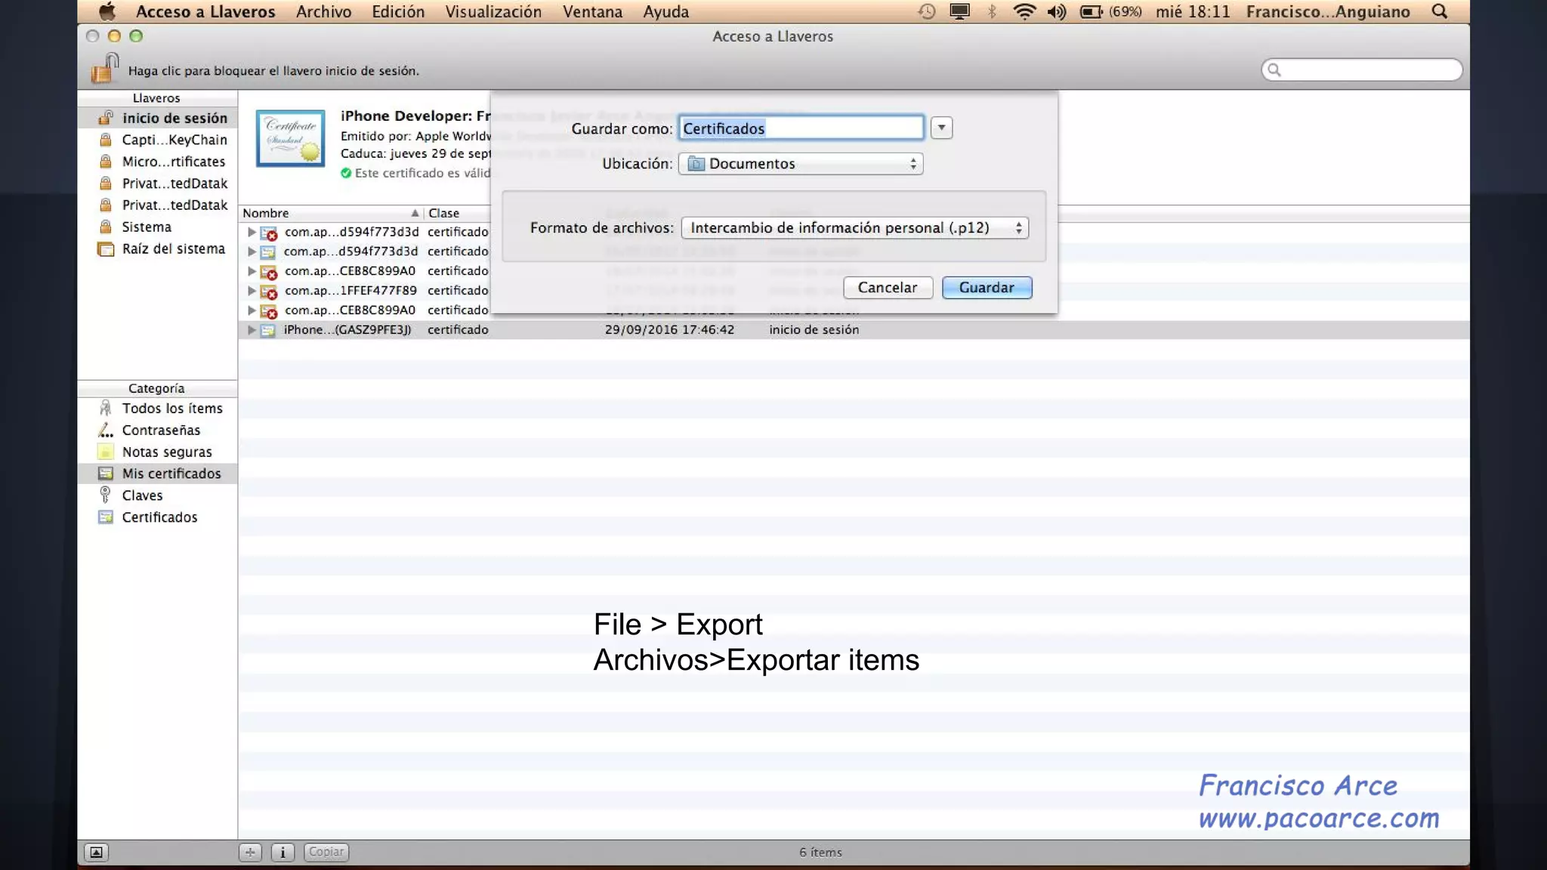Click the Cancelar button
This screenshot has height=870, width=1547.
(888, 288)
